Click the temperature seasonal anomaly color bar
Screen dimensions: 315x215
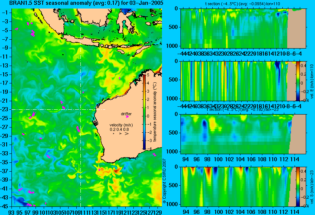pos(144,112)
